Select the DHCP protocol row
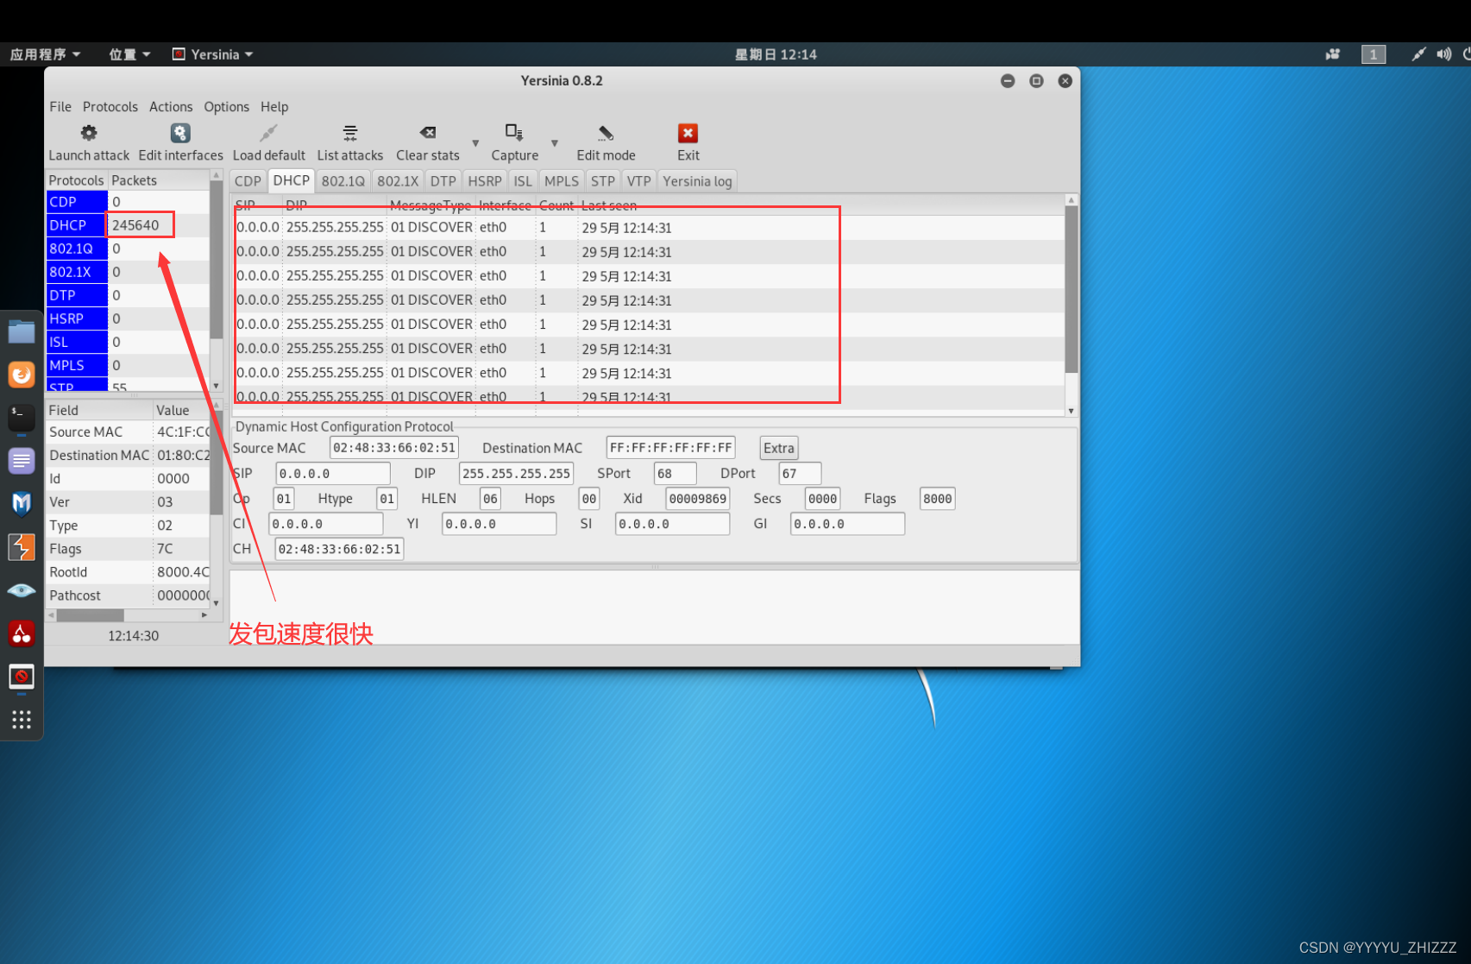This screenshot has width=1471, height=964. click(x=128, y=225)
